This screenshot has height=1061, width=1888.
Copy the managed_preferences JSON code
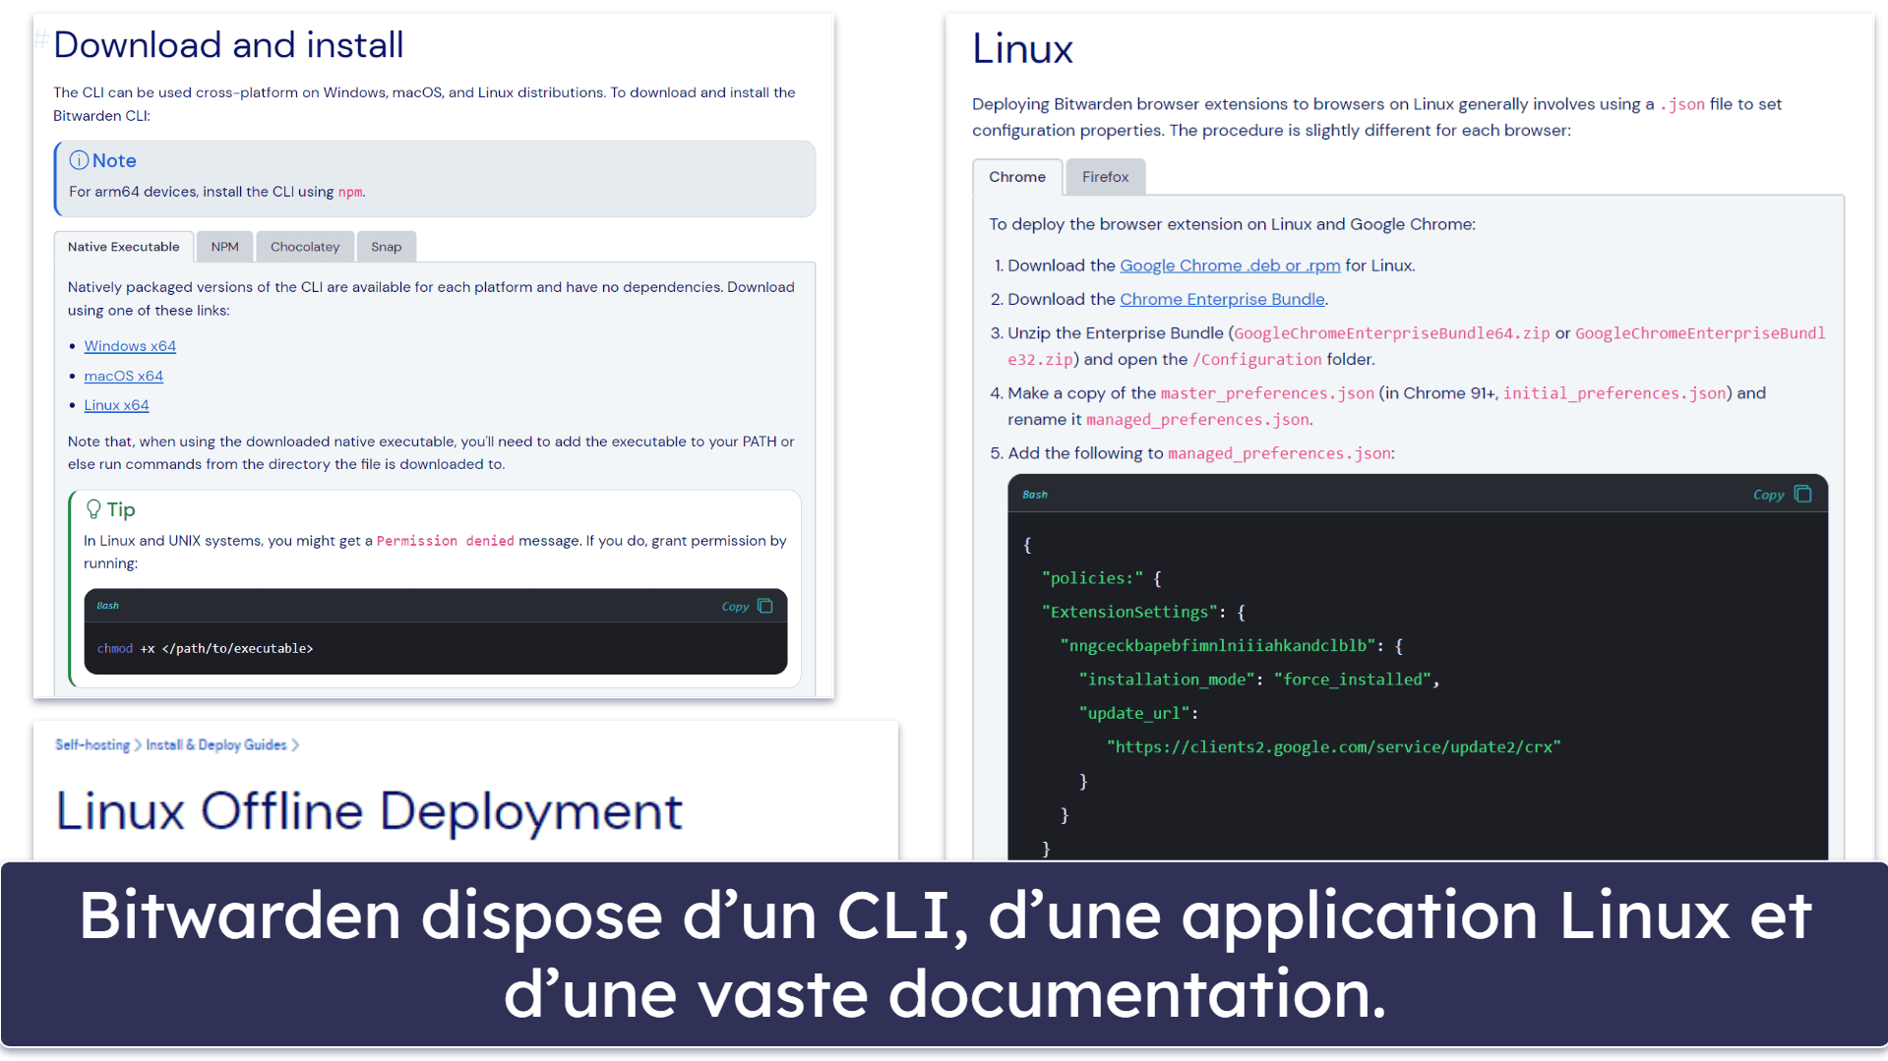pos(1768,495)
